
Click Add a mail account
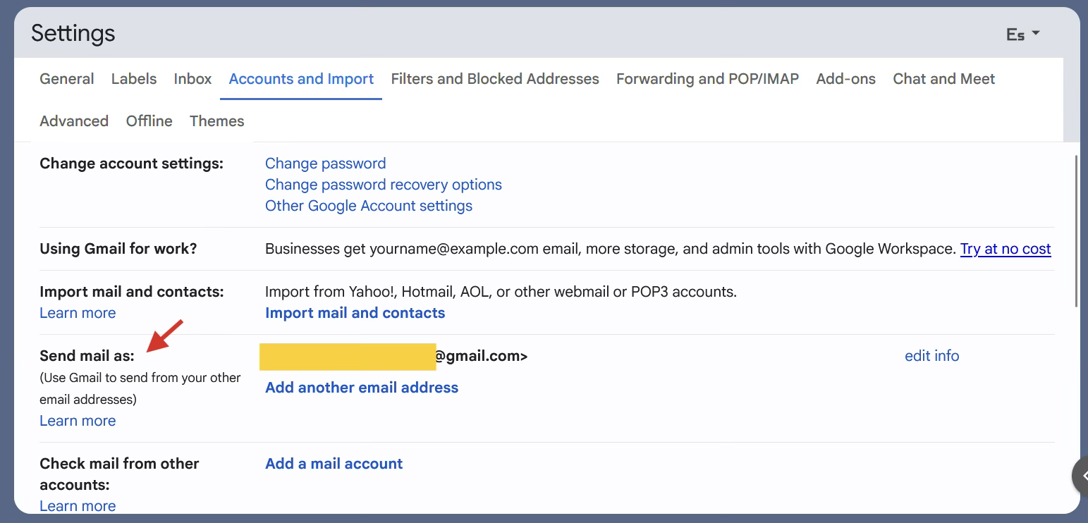coord(334,464)
